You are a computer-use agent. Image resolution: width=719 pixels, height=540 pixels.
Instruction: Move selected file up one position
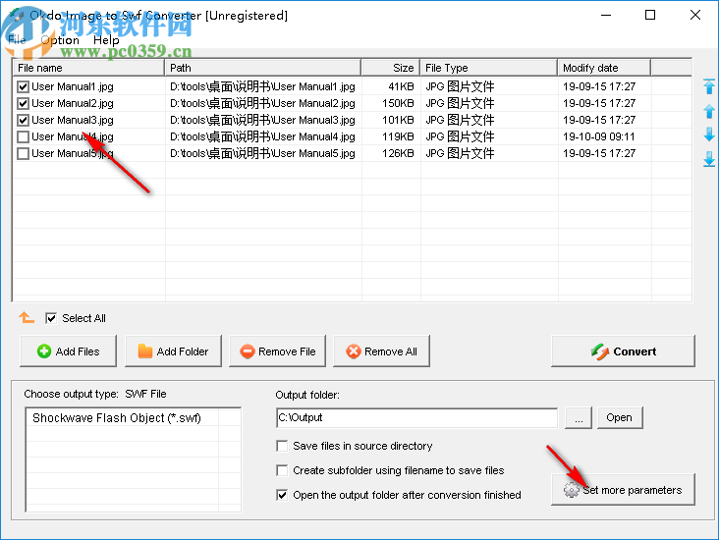pos(709,111)
